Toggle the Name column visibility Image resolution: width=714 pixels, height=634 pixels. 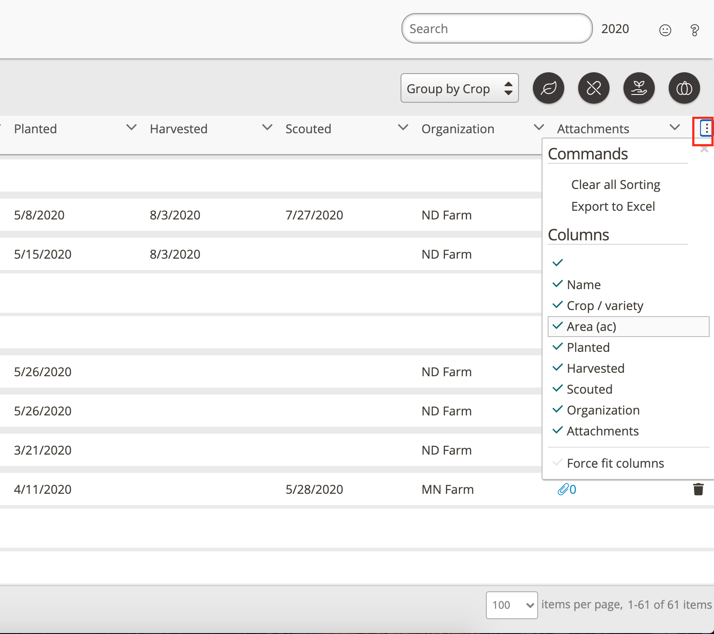(x=629, y=284)
